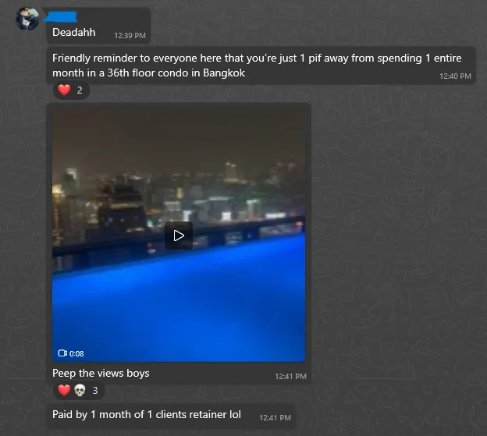Viewport: 487px width, 436px height.
Task: Open the sender's profile avatar
Action: pyautogui.click(x=27, y=19)
